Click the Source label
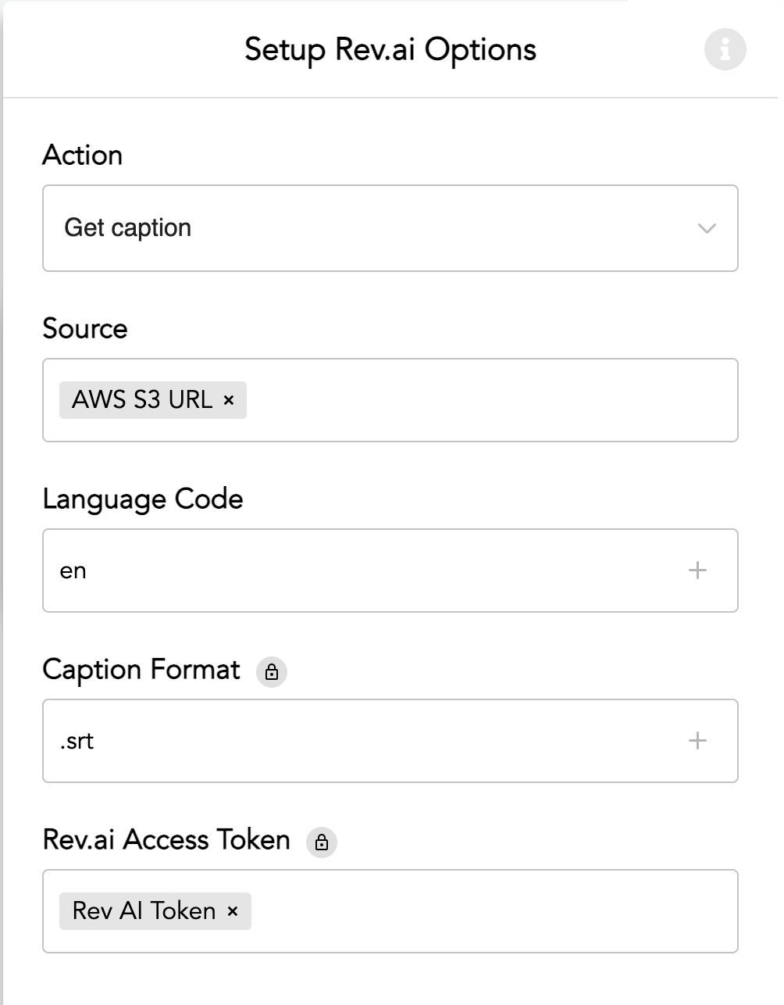784x1005 pixels. [85, 329]
